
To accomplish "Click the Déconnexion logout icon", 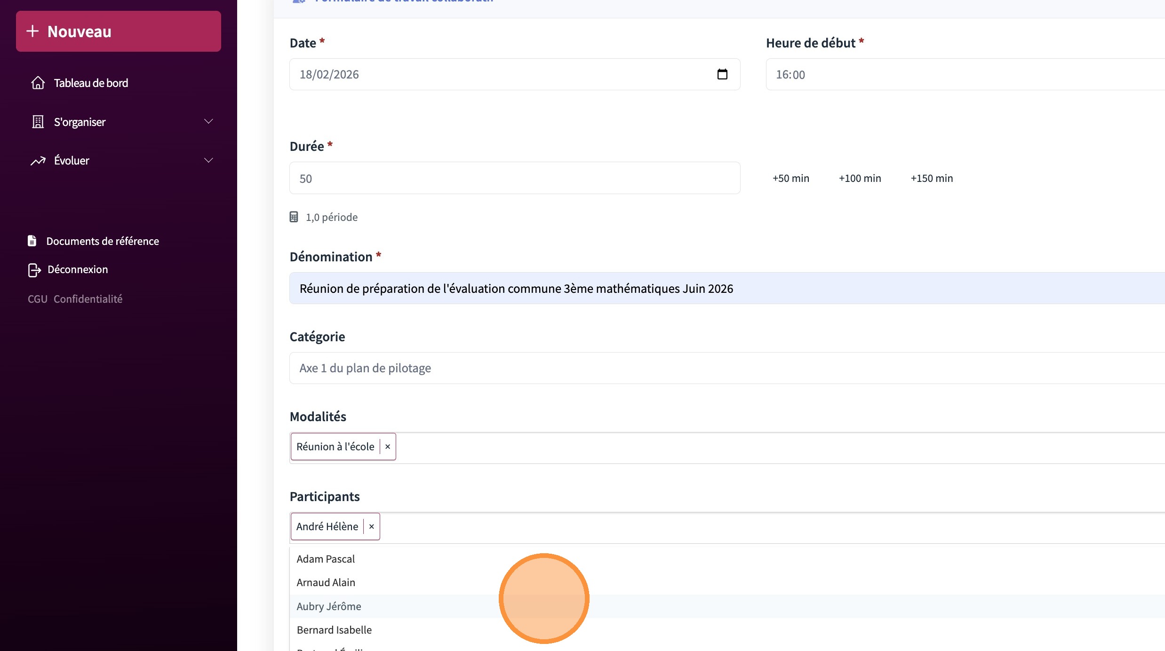I will tap(34, 270).
